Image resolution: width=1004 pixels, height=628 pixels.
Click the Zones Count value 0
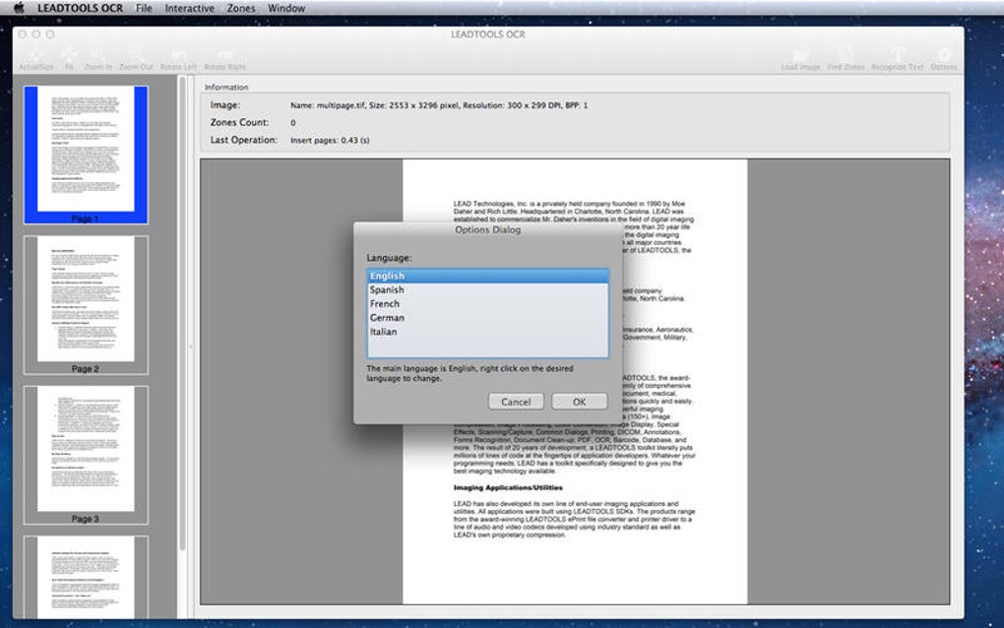pyautogui.click(x=293, y=123)
